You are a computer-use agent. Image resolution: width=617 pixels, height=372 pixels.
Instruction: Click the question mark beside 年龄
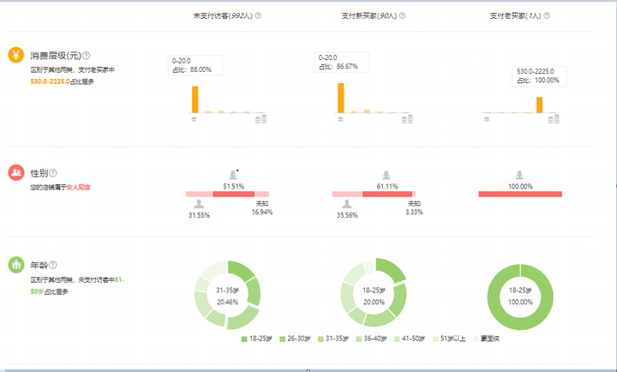point(53,265)
